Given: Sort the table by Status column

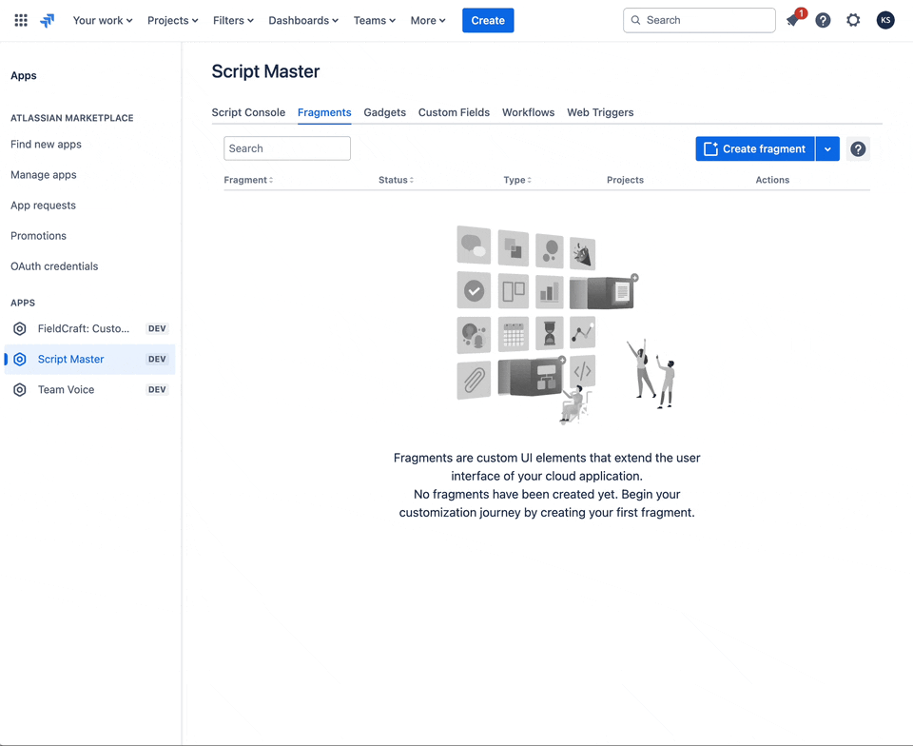Looking at the screenshot, I should click(396, 180).
